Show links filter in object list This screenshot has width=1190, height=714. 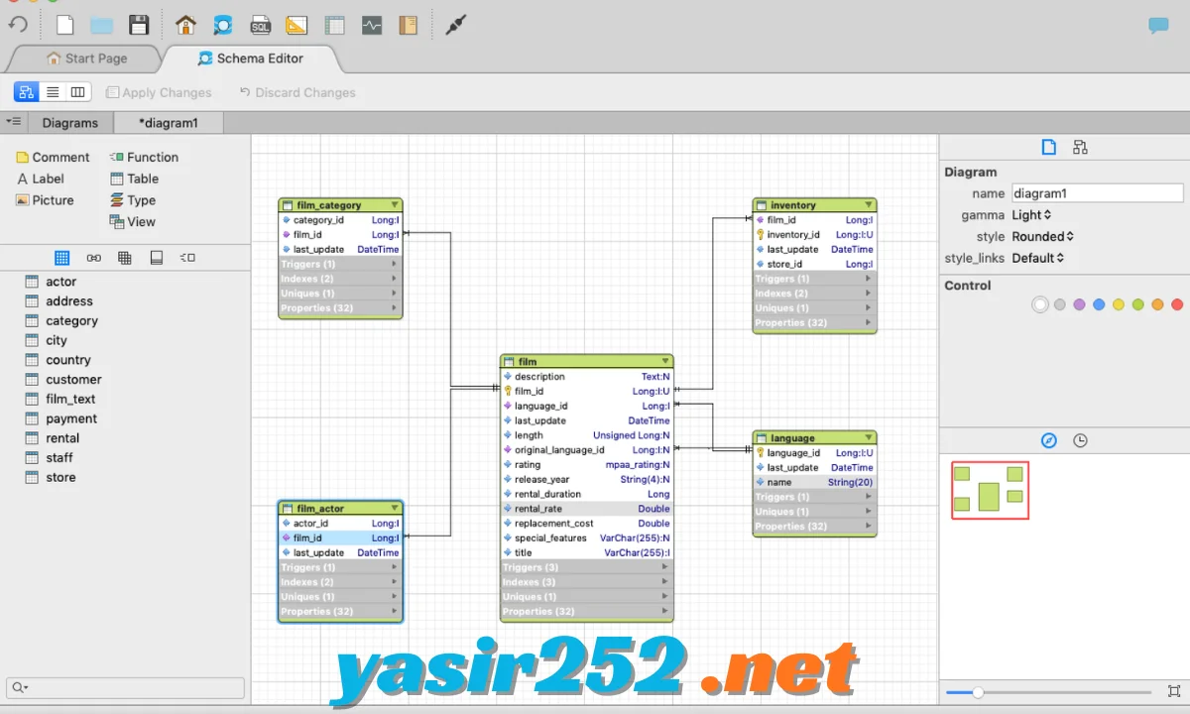pos(93,258)
